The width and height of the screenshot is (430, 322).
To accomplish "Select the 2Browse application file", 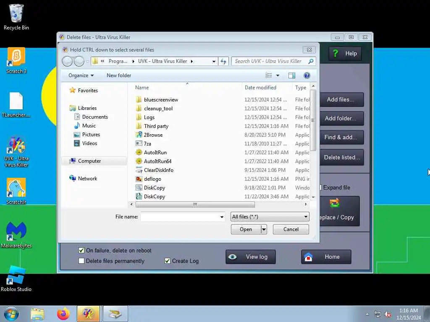I will 153,135.
